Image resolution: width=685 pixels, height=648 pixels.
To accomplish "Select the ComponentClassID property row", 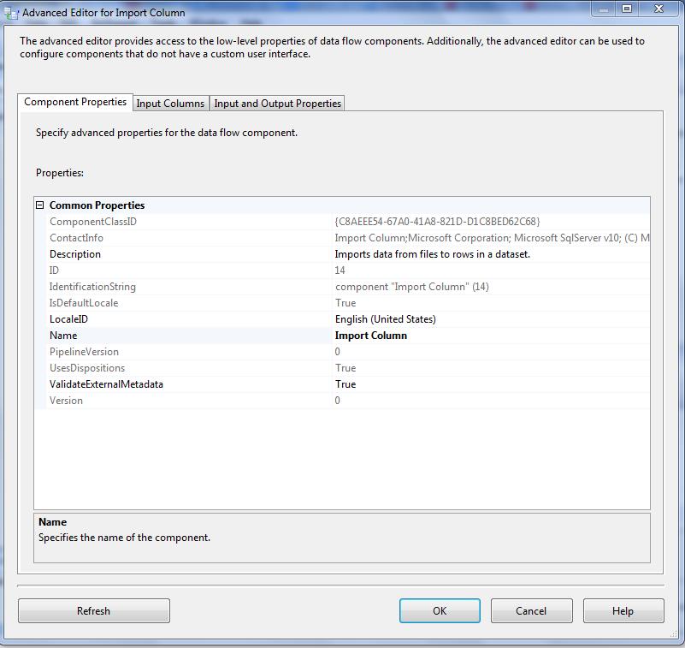I will [x=93, y=222].
